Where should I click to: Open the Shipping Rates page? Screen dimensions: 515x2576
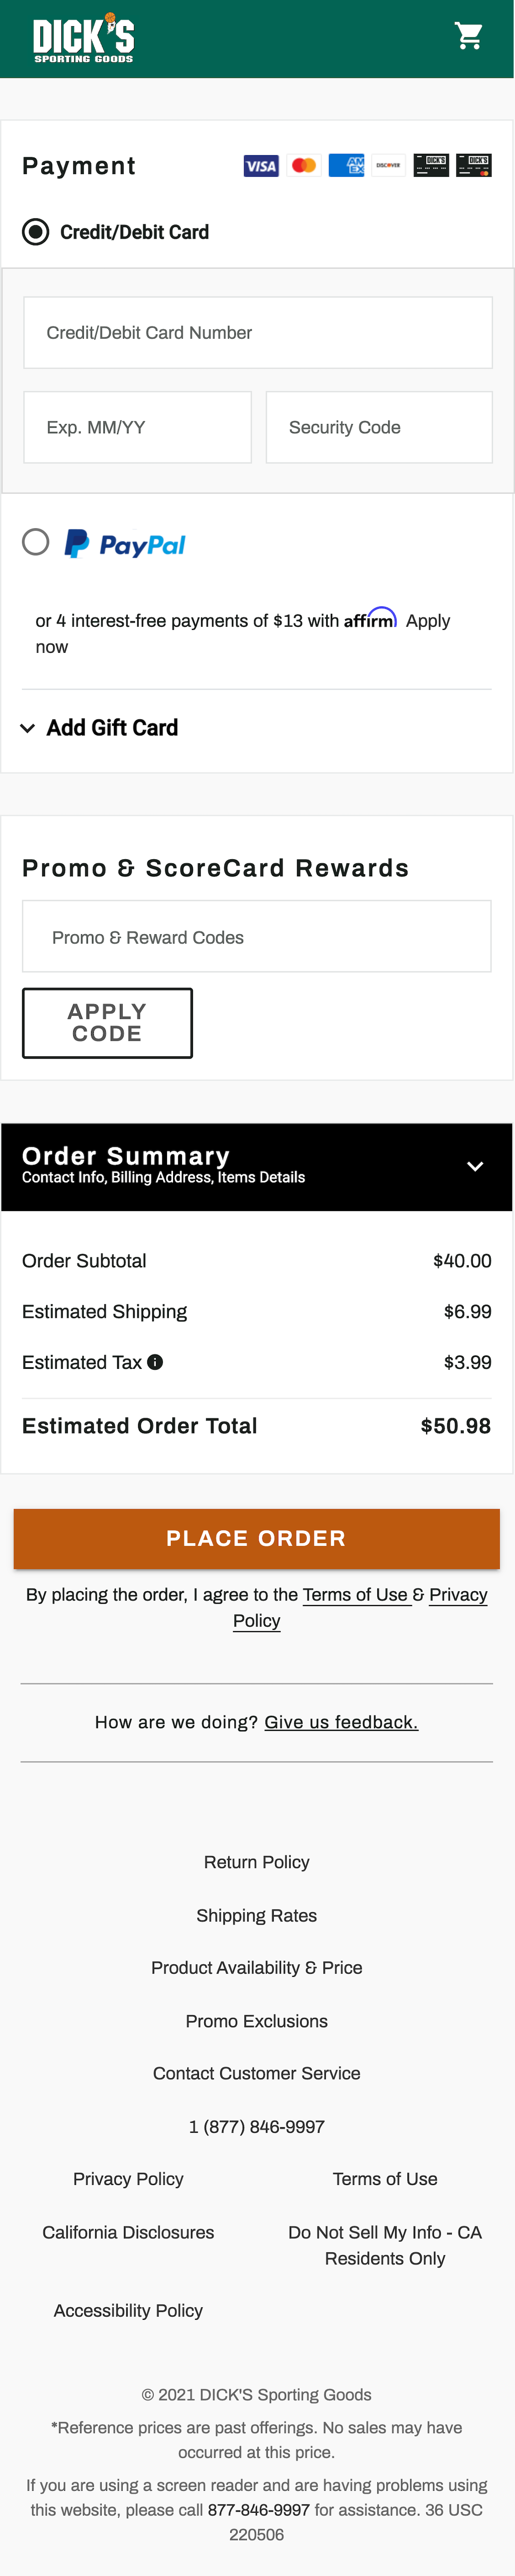point(256,1915)
